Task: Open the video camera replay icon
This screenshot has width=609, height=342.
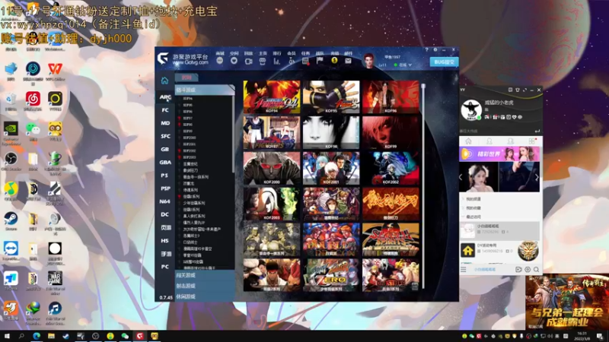Action: [x=249, y=61]
